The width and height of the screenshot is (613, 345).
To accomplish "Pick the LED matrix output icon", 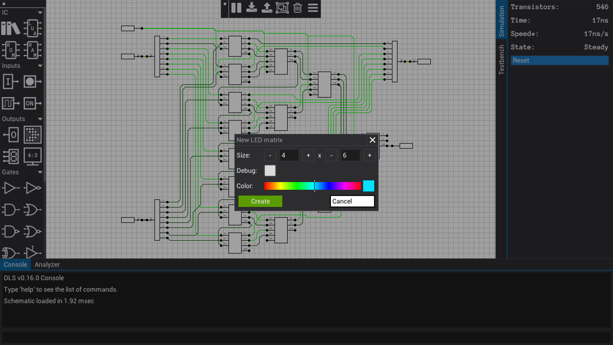I will [x=33, y=135].
